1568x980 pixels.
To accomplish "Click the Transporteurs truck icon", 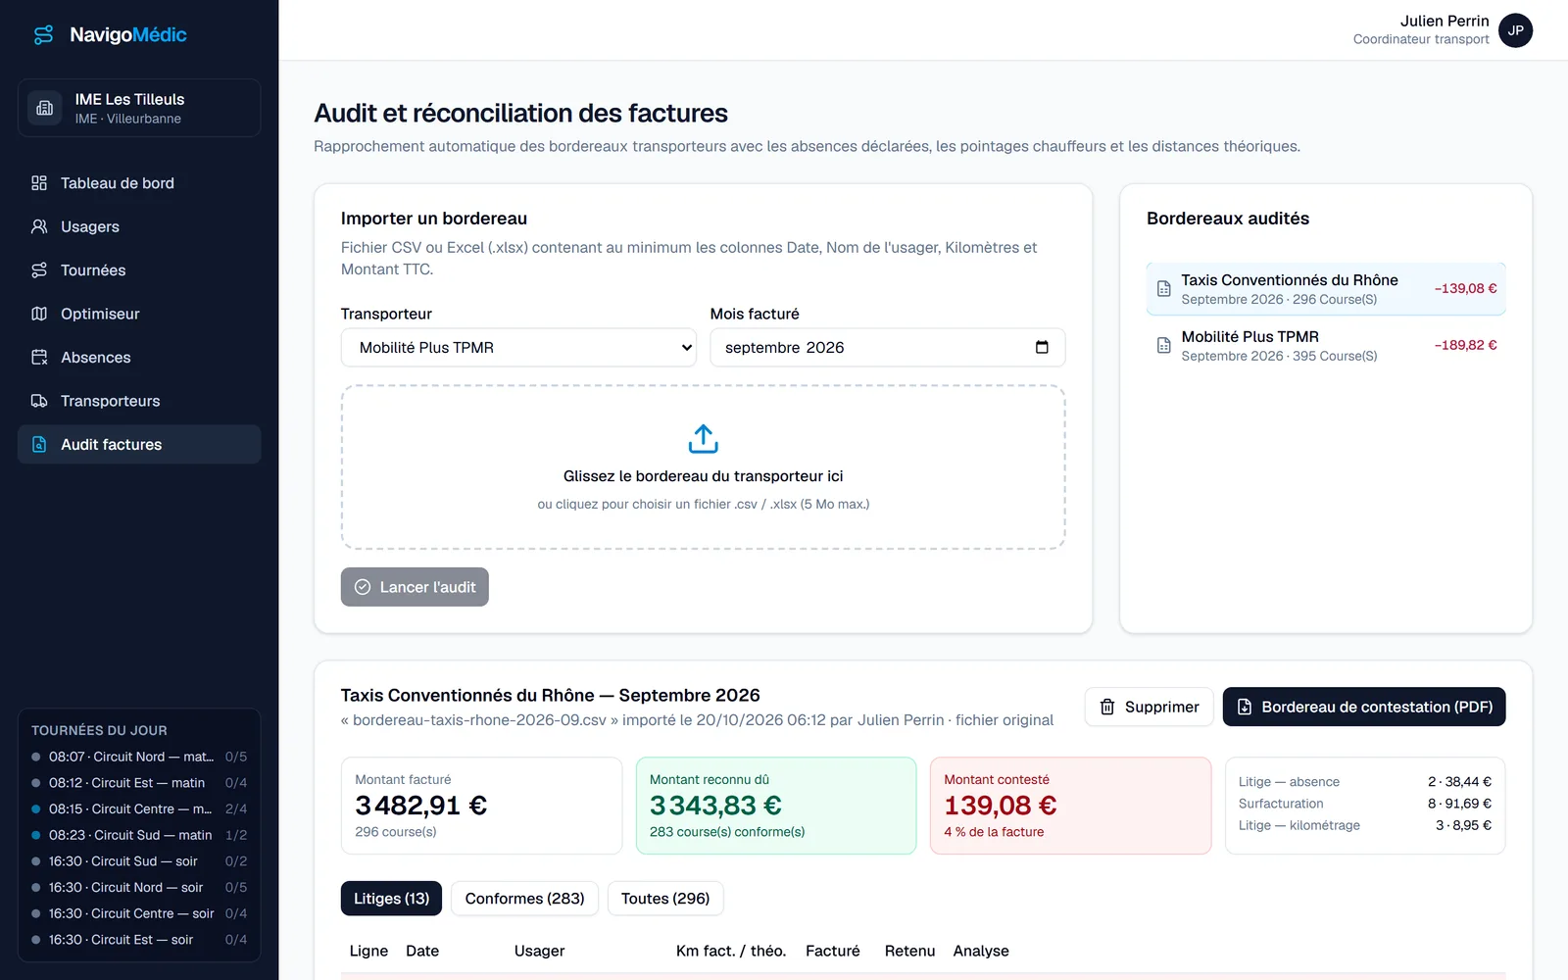I will 39,401.
